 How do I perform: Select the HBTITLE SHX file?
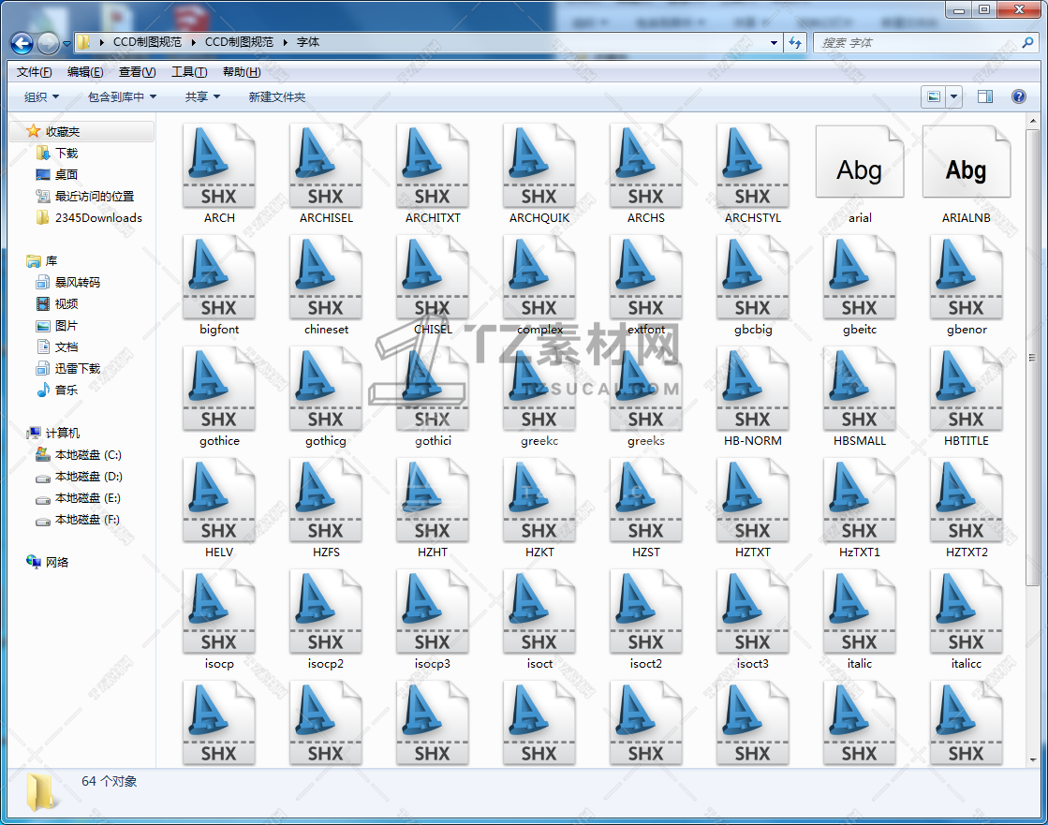click(966, 389)
